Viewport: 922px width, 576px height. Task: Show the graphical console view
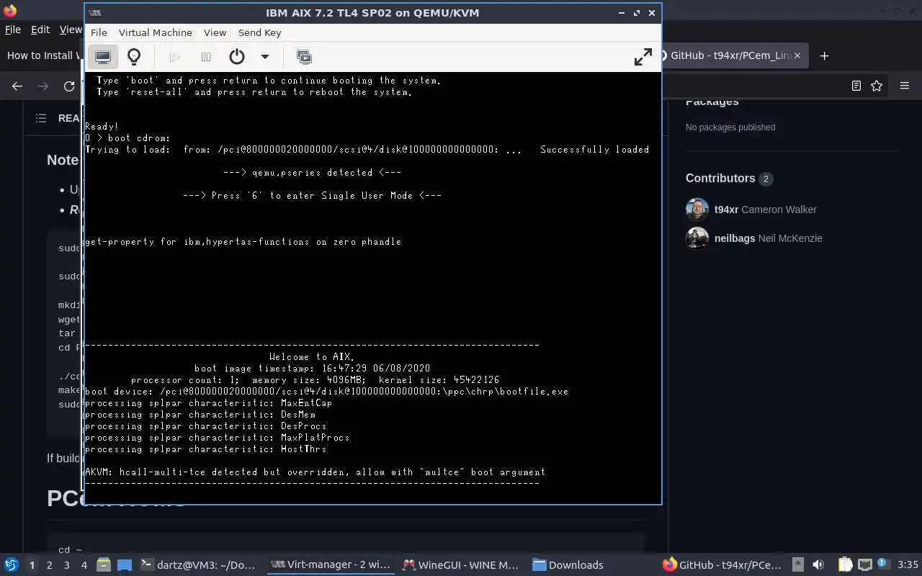click(x=103, y=57)
